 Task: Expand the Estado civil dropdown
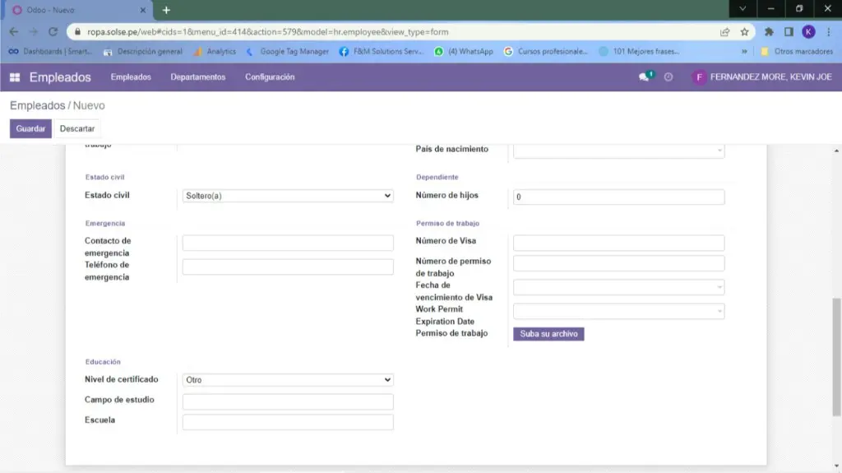coord(288,196)
